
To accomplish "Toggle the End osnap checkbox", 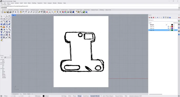I will tap(1, 60).
